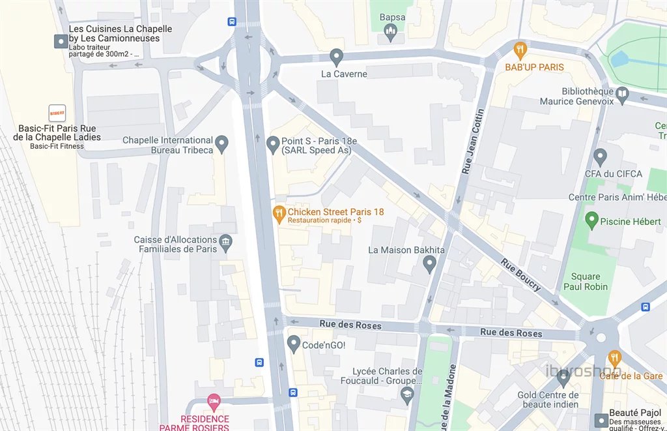This screenshot has height=431, width=667.
Task: Select the CFA du CIFCA location pin
Action: click(600, 157)
